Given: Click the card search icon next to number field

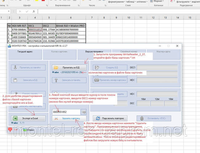Looking at the screenshot, I should [84, 112].
